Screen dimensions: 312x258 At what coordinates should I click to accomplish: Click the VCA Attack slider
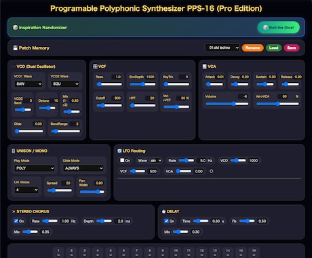(x=214, y=84)
